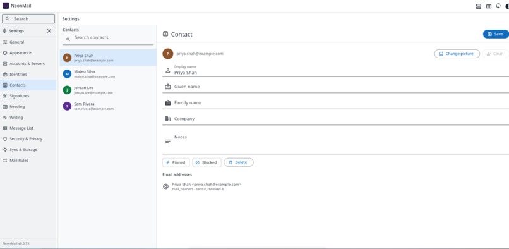Viewport: 509px width, 249px height.
Task: Edit the Display name field
Action: pyautogui.click(x=336, y=70)
